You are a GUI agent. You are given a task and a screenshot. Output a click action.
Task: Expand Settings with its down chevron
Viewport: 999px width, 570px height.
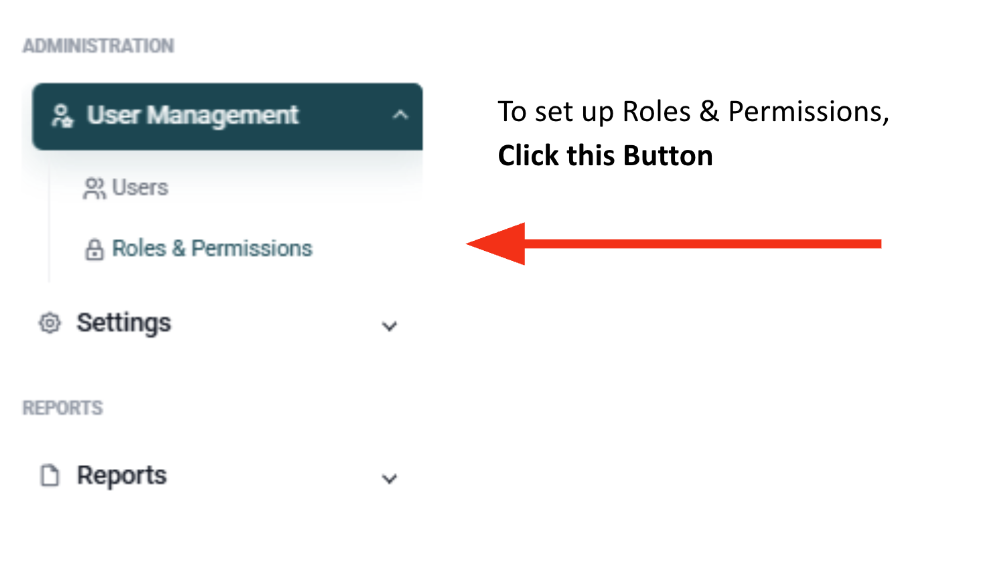(x=389, y=326)
